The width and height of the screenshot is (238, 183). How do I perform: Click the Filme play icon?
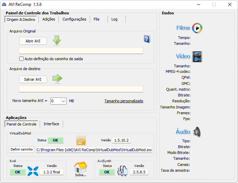197,28
